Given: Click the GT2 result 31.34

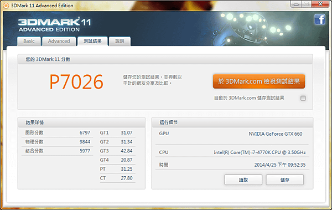Looking at the screenshot, I should pos(127,142).
